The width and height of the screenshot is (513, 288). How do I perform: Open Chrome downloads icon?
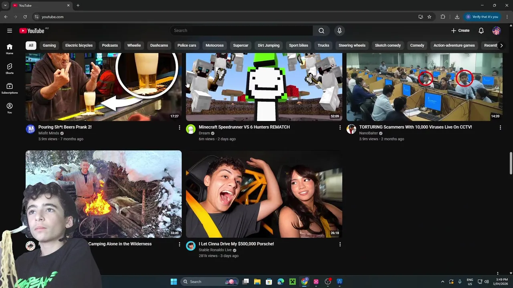[457, 17]
